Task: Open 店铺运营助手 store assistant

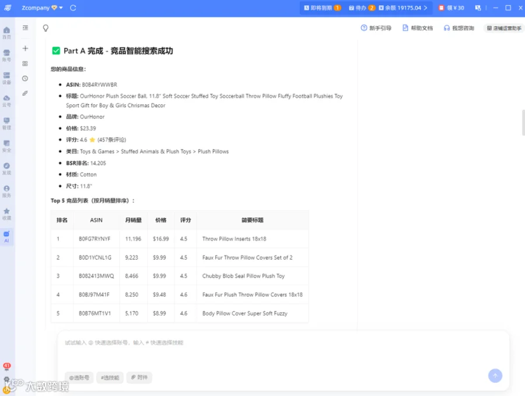Action: tap(504, 28)
